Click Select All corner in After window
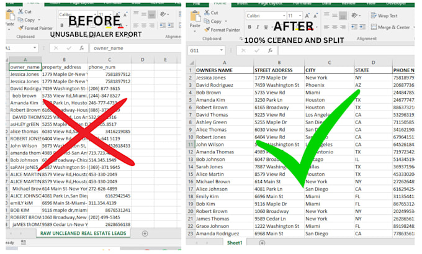This screenshot has height=254, width=422. coord(192,63)
